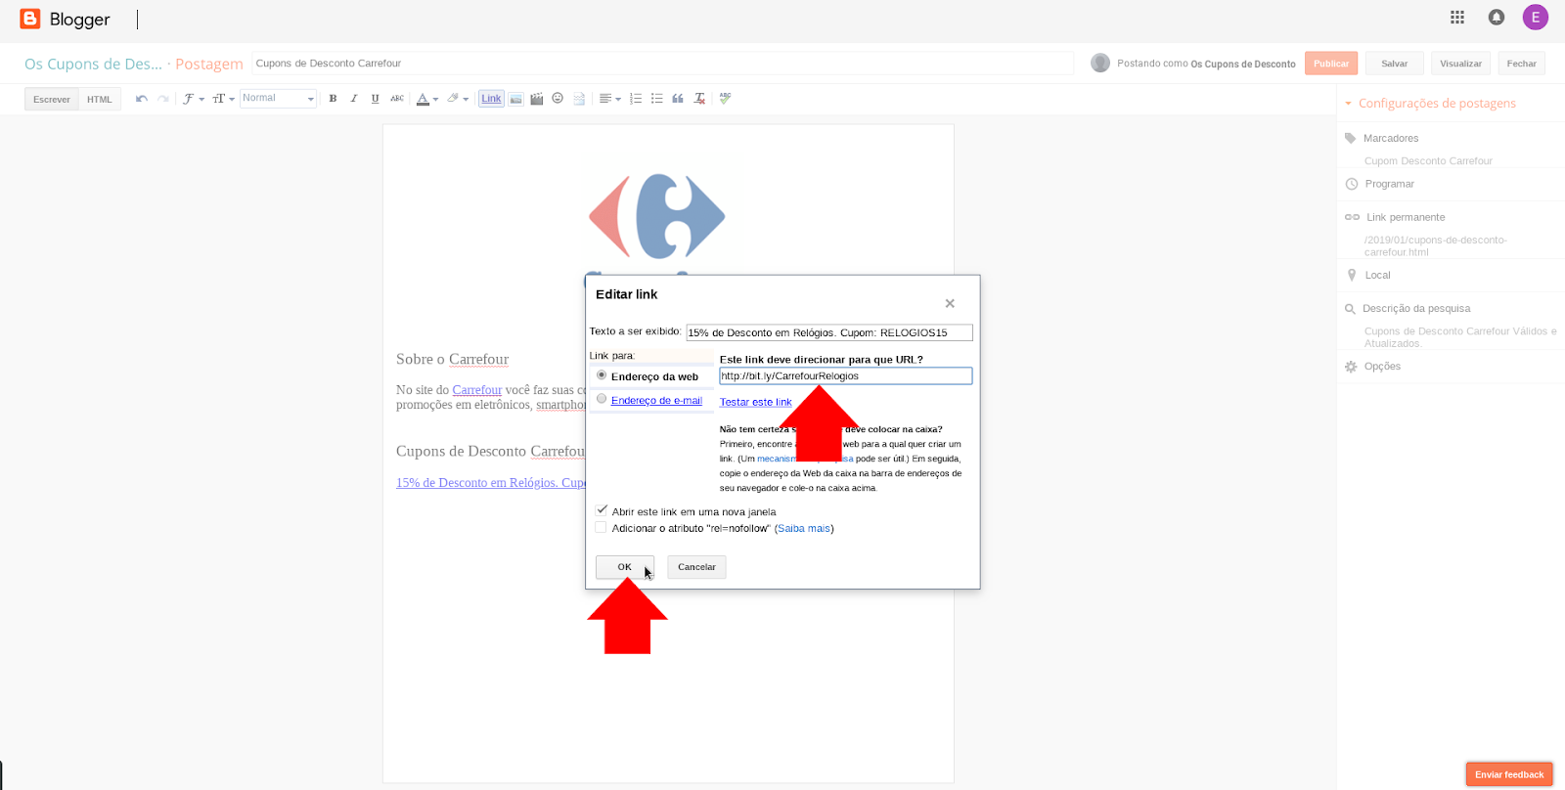The width and height of the screenshot is (1565, 790).
Task: Create a bulleted list
Action: click(x=656, y=99)
